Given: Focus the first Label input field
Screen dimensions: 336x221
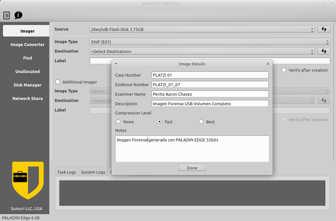Looking at the screenshot, I should 210,61.
